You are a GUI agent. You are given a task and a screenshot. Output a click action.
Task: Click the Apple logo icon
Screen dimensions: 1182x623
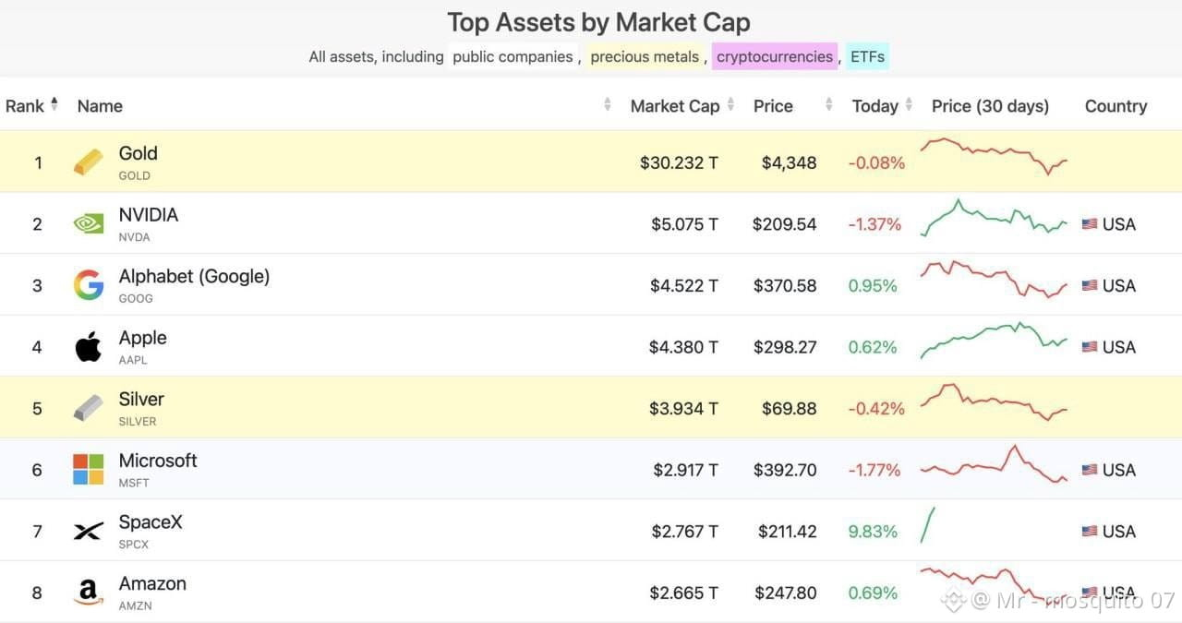point(89,347)
